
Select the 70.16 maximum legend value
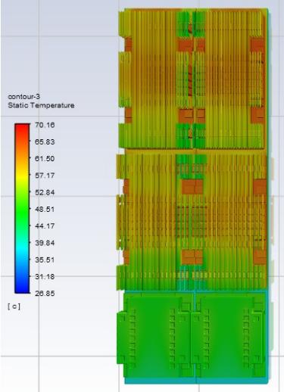click(x=45, y=125)
